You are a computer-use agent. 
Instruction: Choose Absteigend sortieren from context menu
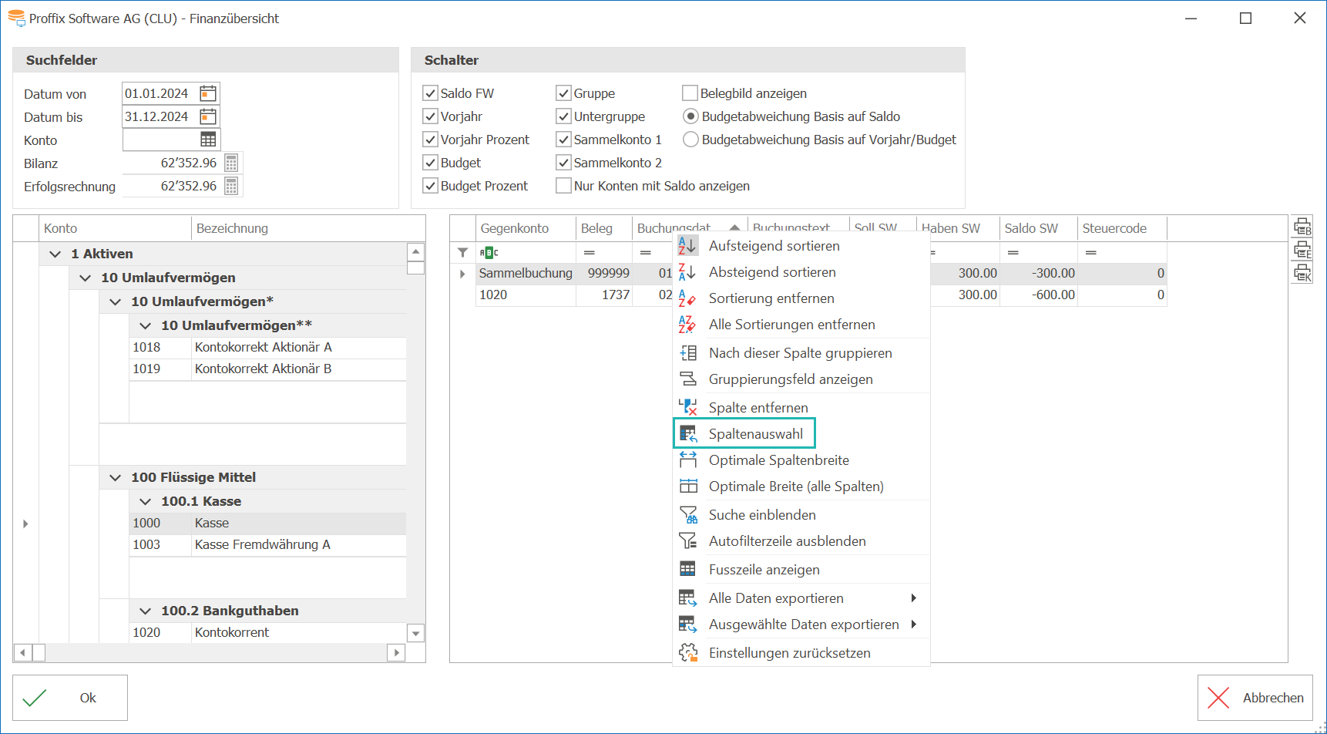coord(801,272)
